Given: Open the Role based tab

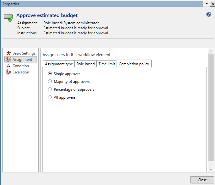Looking at the screenshot, I should coord(86,64).
